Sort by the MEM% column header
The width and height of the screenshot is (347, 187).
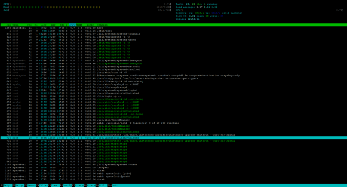(79, 25)
